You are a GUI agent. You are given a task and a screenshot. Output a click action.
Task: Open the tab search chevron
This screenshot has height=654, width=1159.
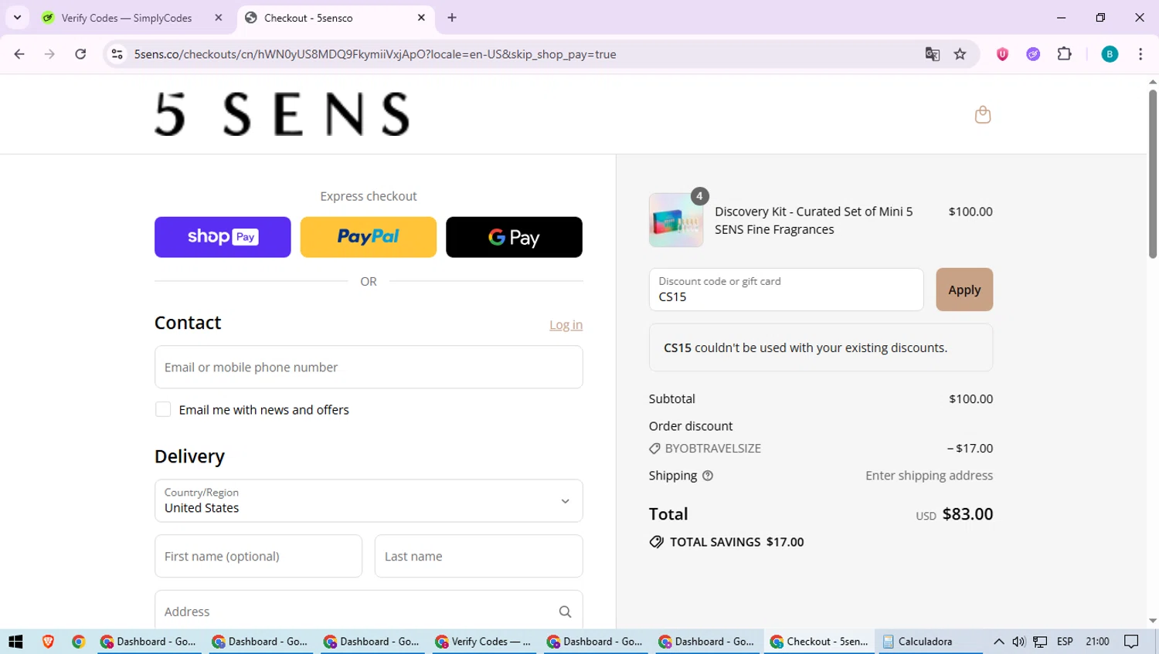click(x=17, y=17)
